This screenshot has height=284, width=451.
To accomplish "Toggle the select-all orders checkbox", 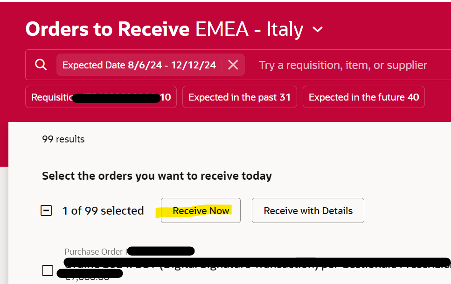I will (x=46, y=210).
